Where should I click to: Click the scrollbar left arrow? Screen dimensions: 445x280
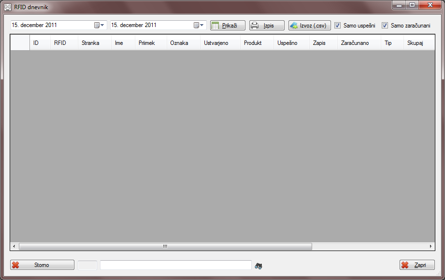[x=14, y=246]
